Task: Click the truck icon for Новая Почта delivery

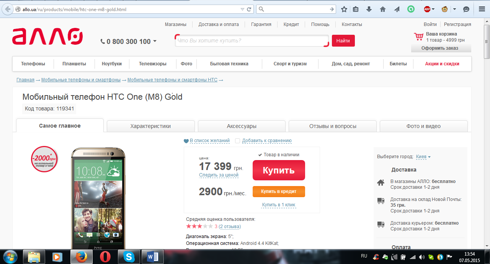Action: pyautogui.click(x=381, y=201)
